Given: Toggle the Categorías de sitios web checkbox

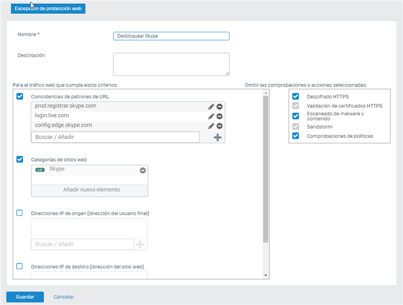Looking at the screenshot, I should [20, 159].
